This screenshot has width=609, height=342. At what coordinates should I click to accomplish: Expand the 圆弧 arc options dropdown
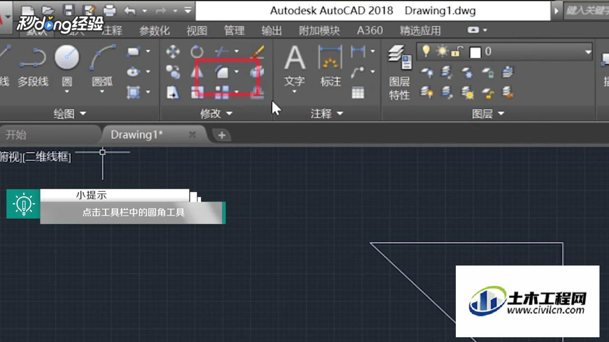pyautogui.click(x=103, y=91)
